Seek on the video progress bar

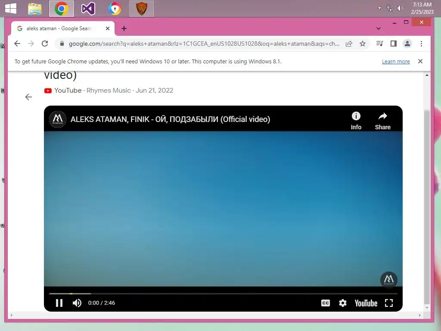pos(224,294)
